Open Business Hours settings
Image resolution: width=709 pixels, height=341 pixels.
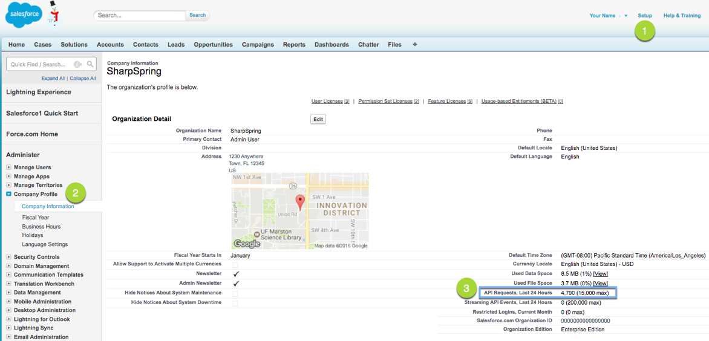tap(41, 226)
